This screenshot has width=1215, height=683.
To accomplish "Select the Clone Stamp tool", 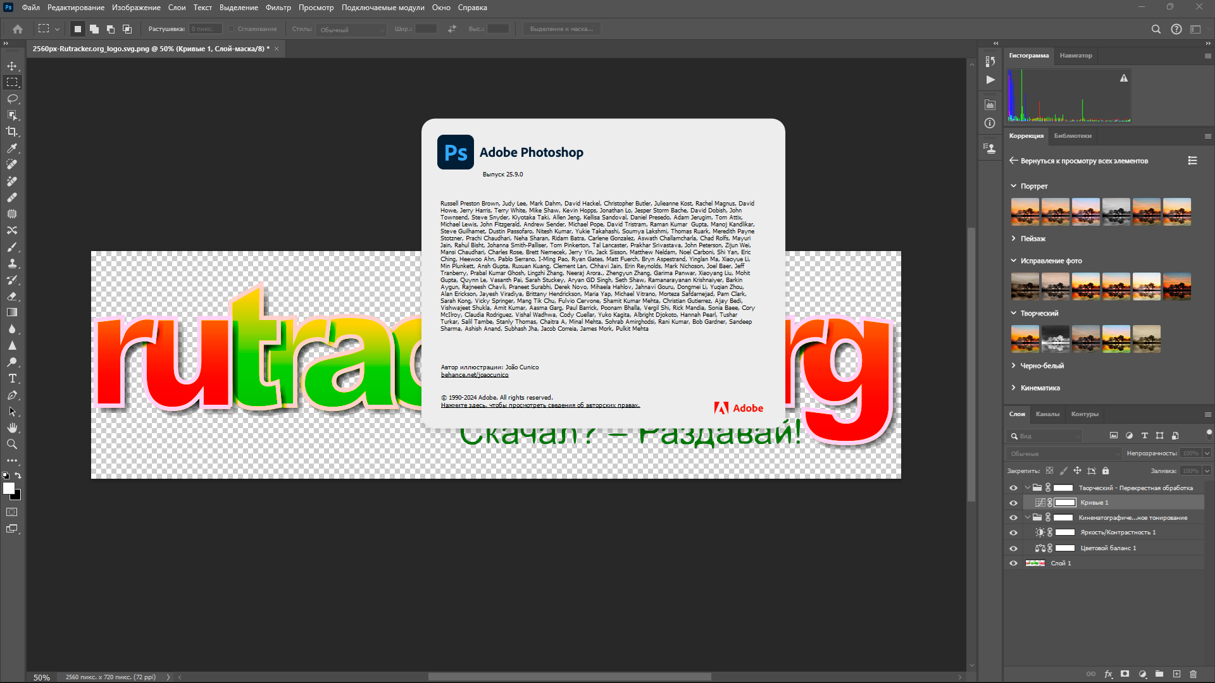I will pos(12,263).
